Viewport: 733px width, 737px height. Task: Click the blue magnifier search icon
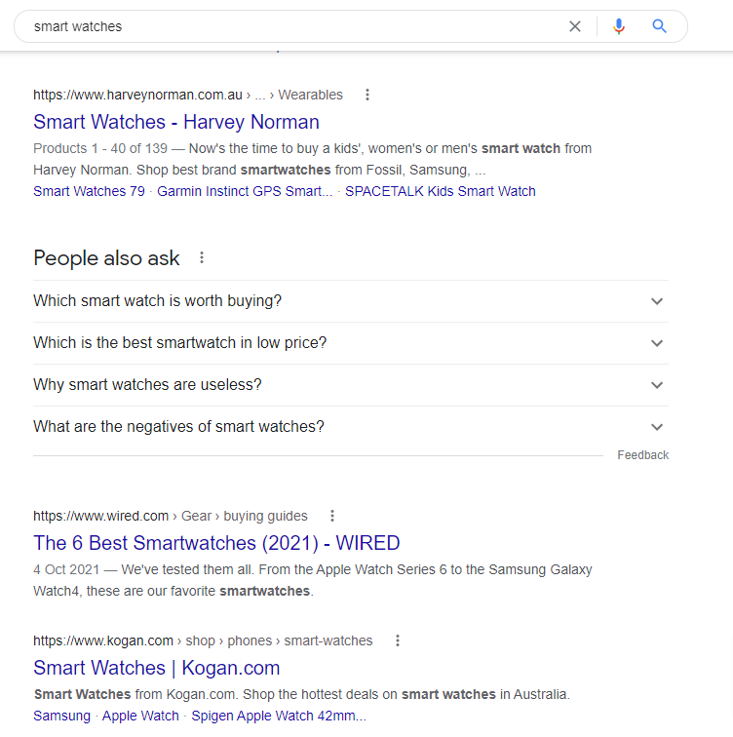coord(659,26)
